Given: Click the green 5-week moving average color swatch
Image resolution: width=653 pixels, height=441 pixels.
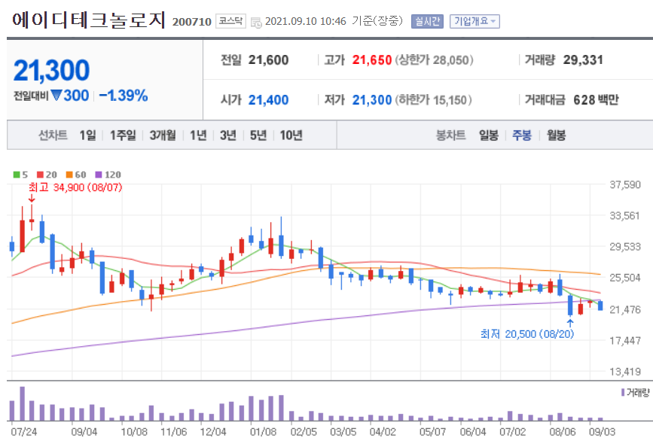Looking at the screenshot, I should [x=16, y=174].
